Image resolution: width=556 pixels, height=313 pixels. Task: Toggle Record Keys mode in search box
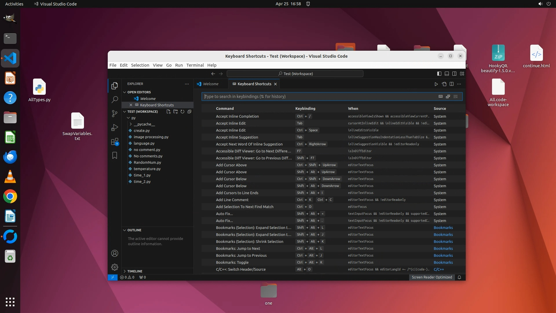point(440,97)
